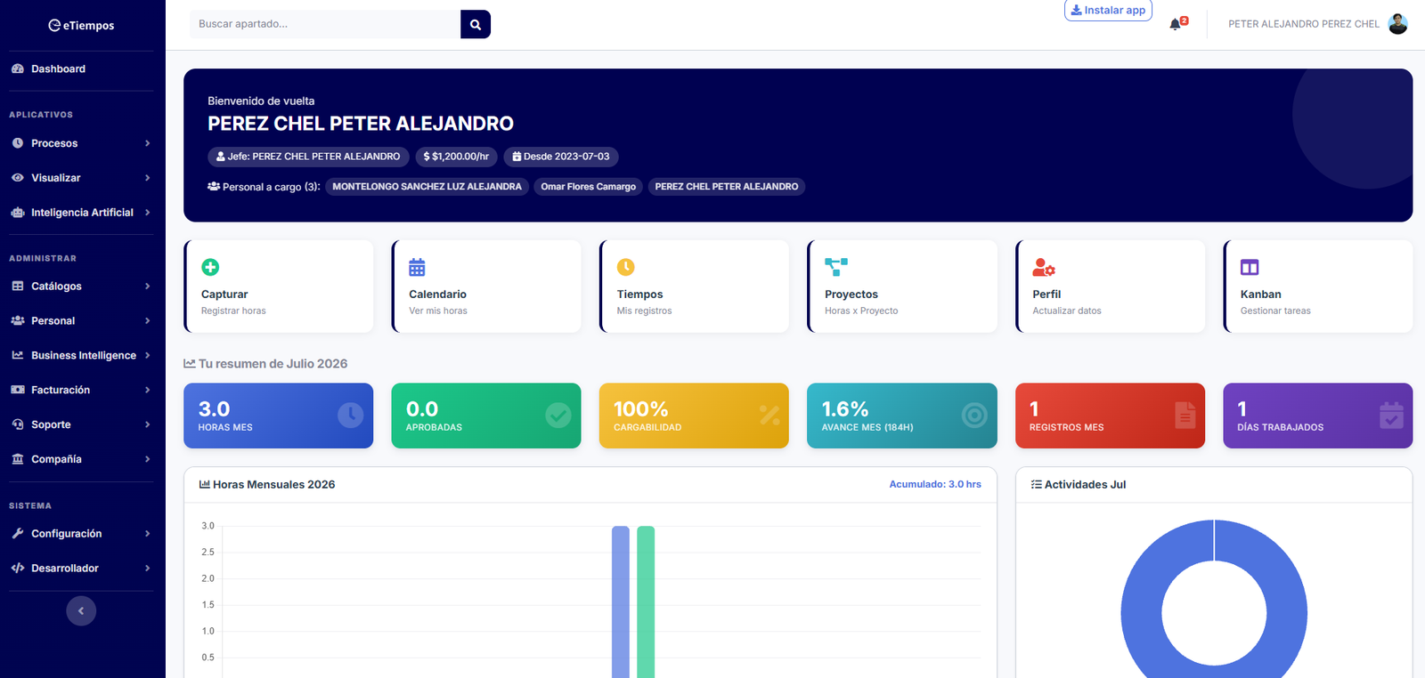Viewport: 1425px width, 678px height.
Task: Click the calendar-check icon on Días Trabajados card
Action: (x=1391, y=416)
